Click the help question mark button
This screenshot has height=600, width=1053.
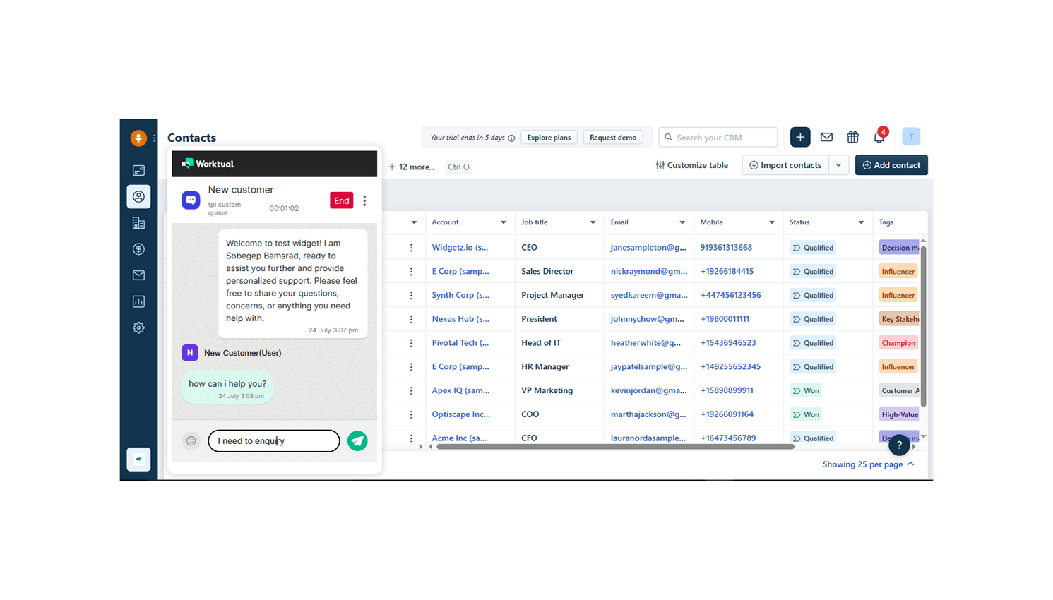899,445
